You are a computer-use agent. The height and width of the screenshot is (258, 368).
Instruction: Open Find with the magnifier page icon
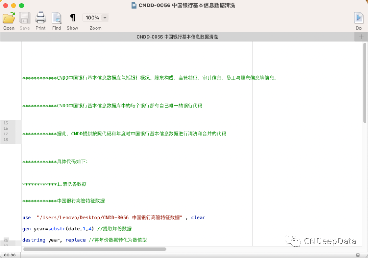(57, 18)
